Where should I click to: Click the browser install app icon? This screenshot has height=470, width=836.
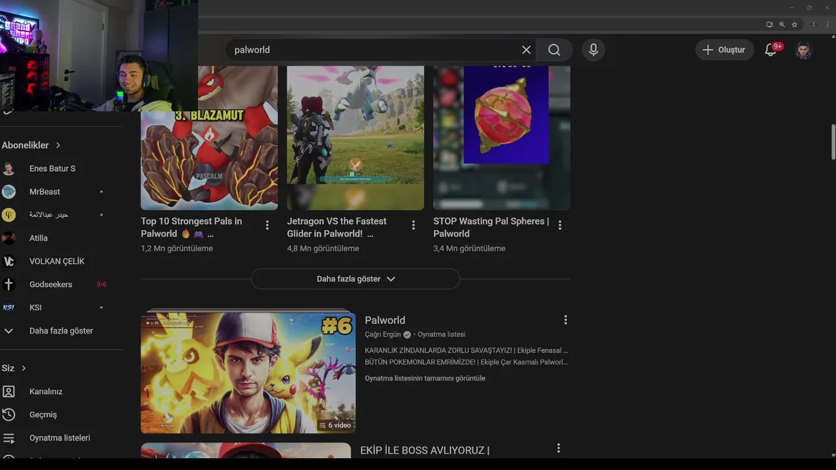click(x=769, y=25)
